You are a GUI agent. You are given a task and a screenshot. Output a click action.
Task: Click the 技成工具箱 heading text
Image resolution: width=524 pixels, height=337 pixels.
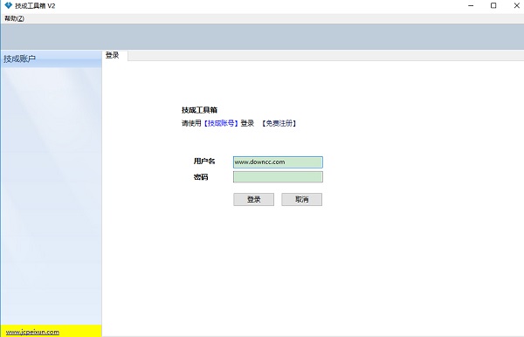199,110
